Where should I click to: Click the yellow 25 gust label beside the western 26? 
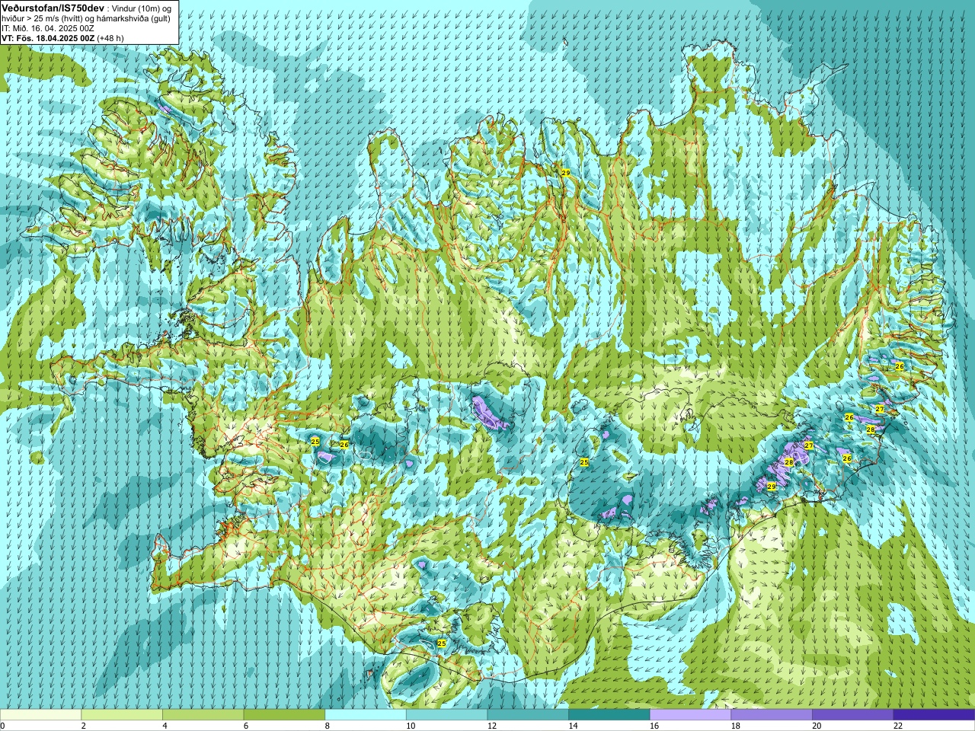pyautogui.click(x=315, y=442)
